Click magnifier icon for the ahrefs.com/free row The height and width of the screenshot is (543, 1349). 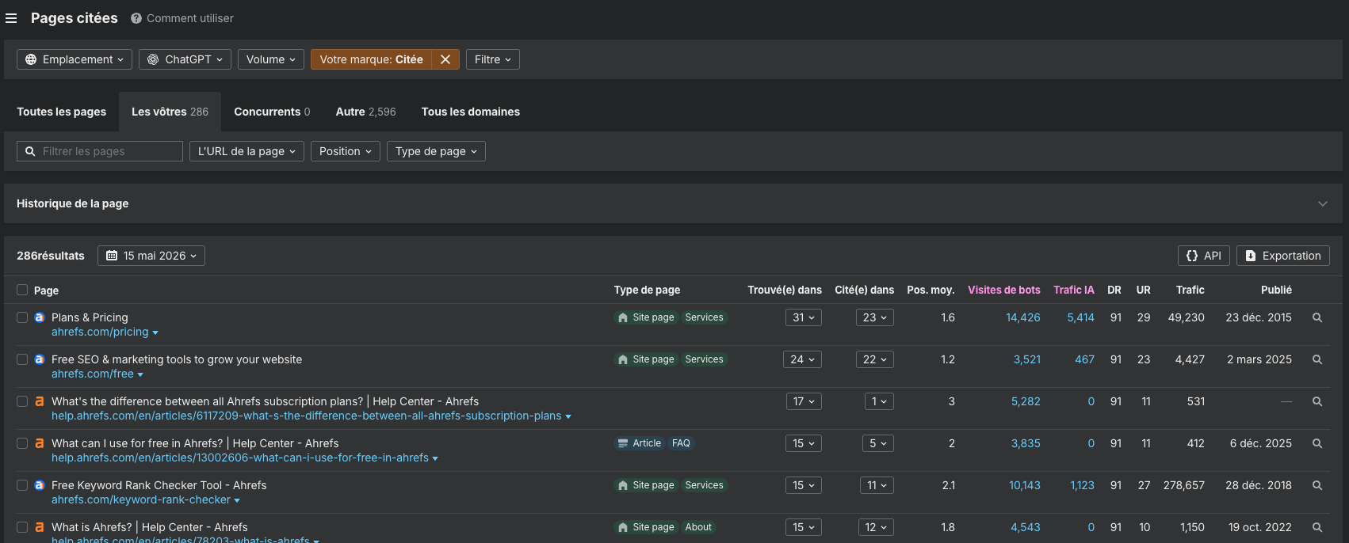click(1317, 359)
